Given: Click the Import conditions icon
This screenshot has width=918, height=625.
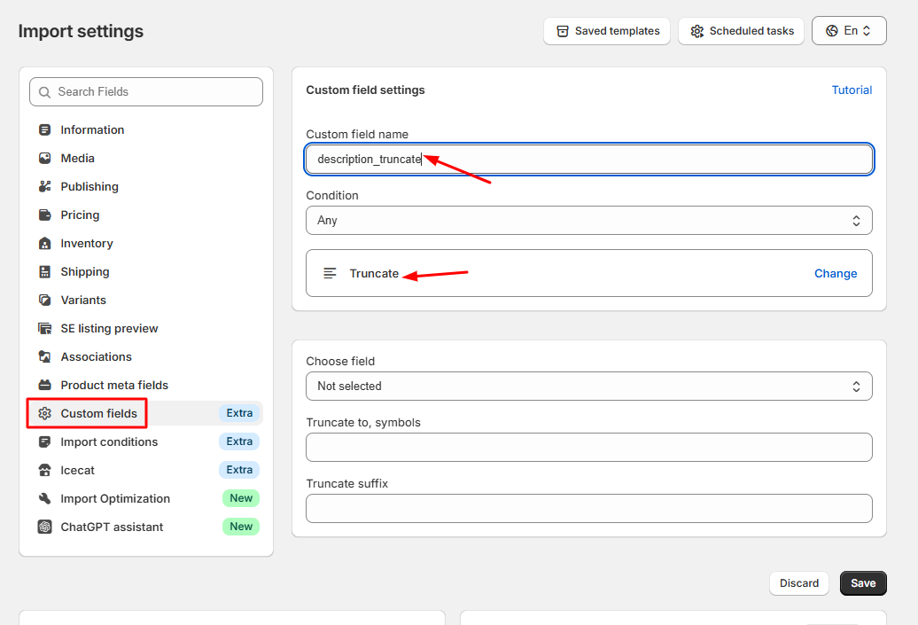Looking at the screenshot, I should pos(44,441).
